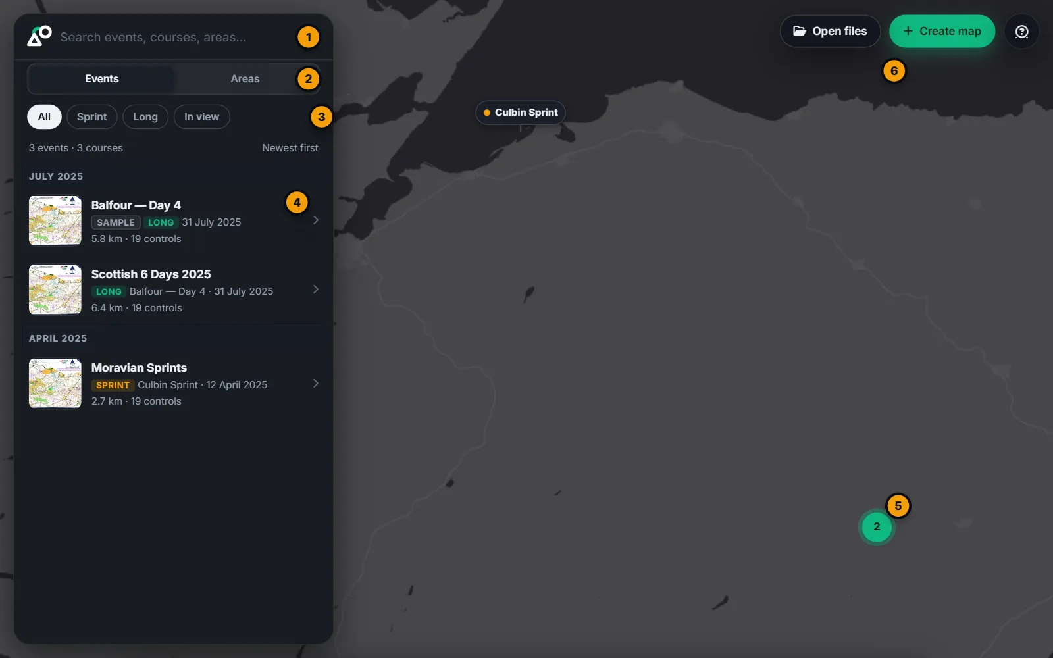Click the Balfour — Day 4 title
Screen dimensions: 1053x658
(136, 205)
